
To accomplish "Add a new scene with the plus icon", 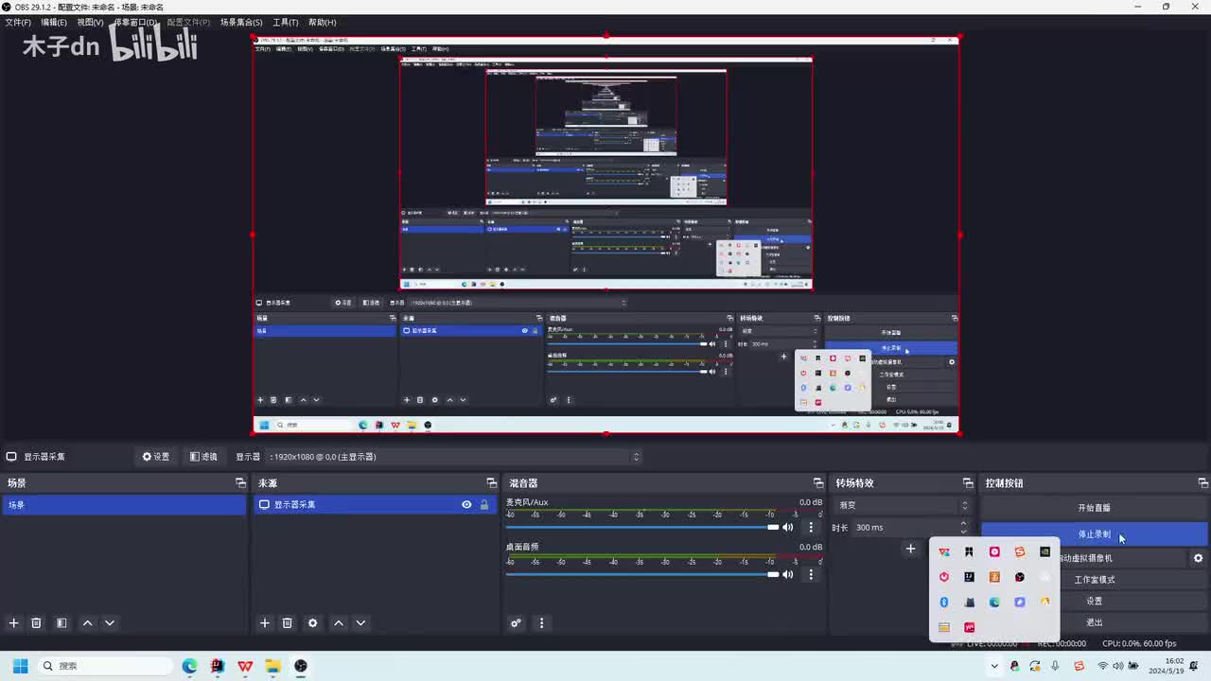I will [13, 623].
